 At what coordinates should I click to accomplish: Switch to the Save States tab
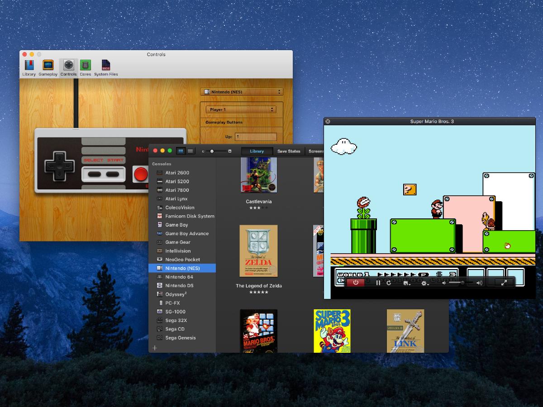coord(289,151)
